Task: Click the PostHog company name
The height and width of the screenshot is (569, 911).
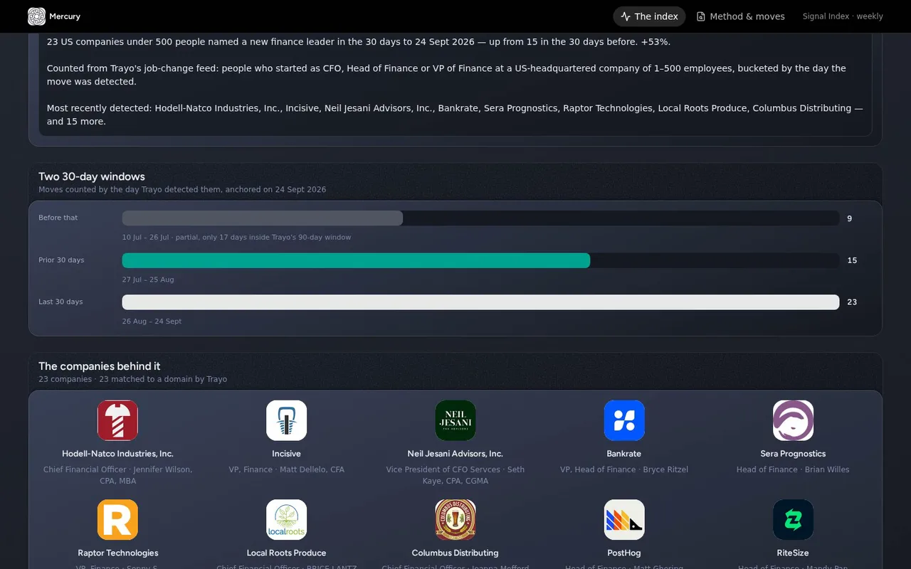Action: [x=624, y=553]
